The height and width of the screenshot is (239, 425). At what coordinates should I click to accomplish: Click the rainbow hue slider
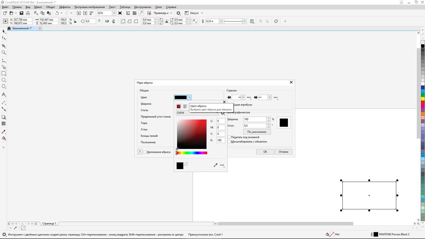(x=192, y=153)
